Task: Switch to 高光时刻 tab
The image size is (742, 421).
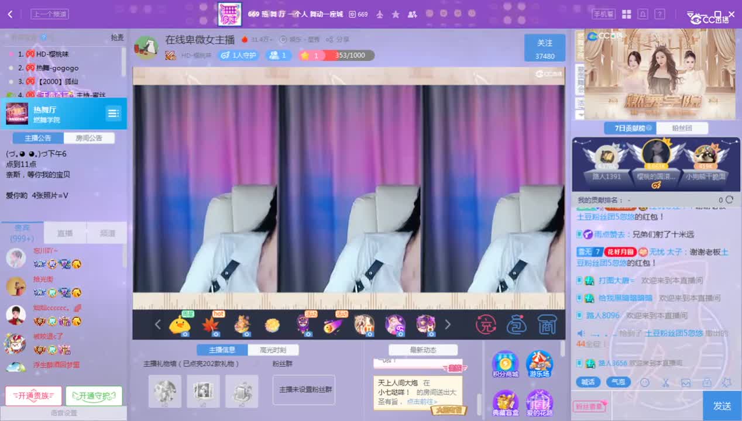Action: click(273, 350)
